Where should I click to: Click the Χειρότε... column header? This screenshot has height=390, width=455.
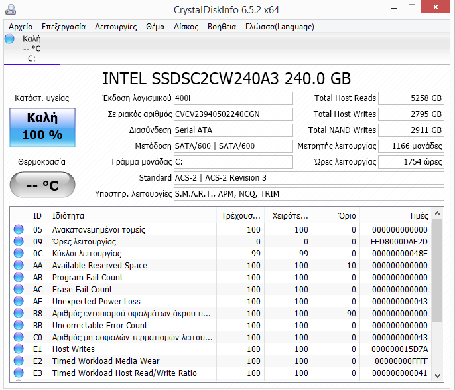coord(288,216)
